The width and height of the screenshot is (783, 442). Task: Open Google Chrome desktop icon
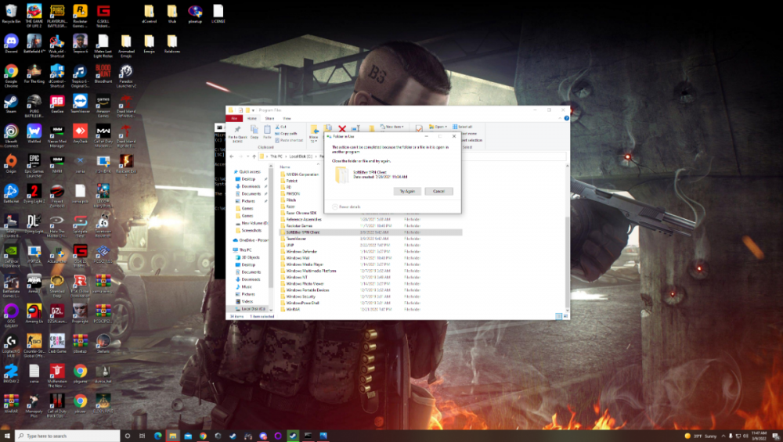click(x=11, y=73)
